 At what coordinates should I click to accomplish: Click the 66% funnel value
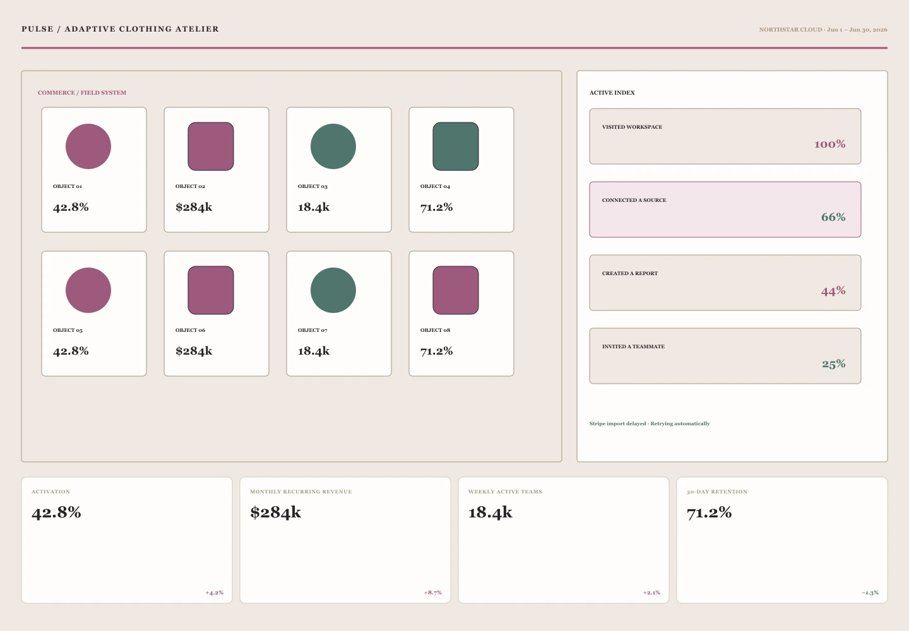tap(833, 217)
